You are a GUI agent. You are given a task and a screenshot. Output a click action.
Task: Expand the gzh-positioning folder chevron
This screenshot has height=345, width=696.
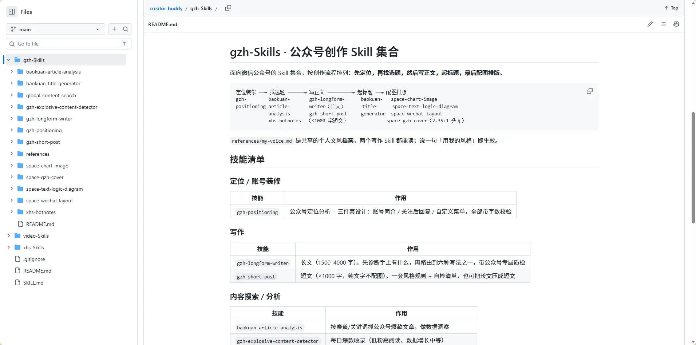click(x=12, y=130)
